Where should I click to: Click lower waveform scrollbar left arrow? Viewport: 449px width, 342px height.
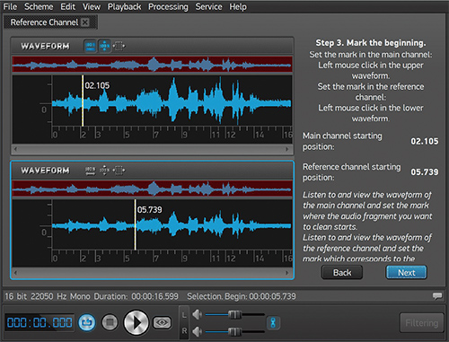(15, 273)
